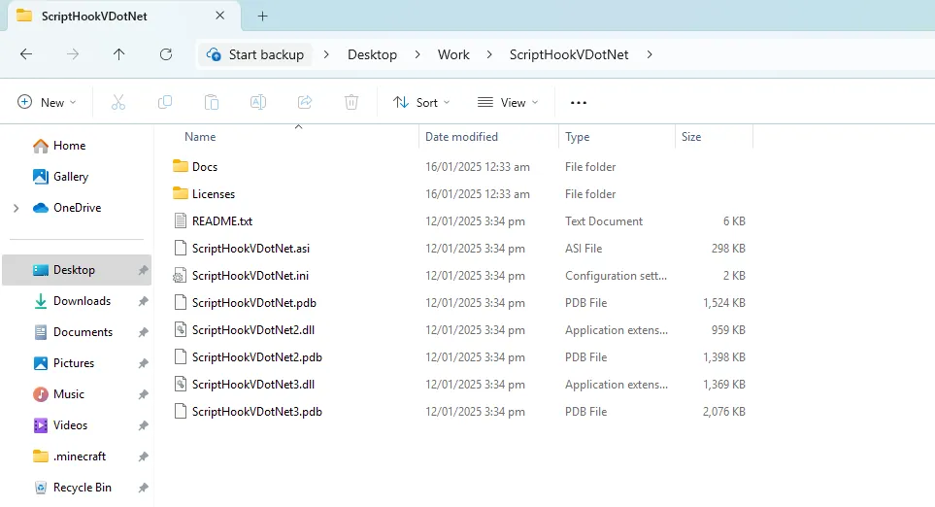
Task: Open Home in navigation pane
Action: 77,146
